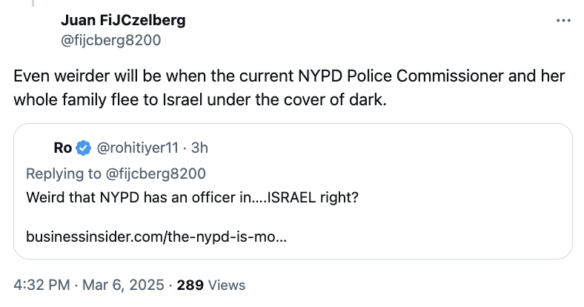Screen dimensions: 584x307
Task: Click the 4:32 PM post time
Action: (42, 285)
